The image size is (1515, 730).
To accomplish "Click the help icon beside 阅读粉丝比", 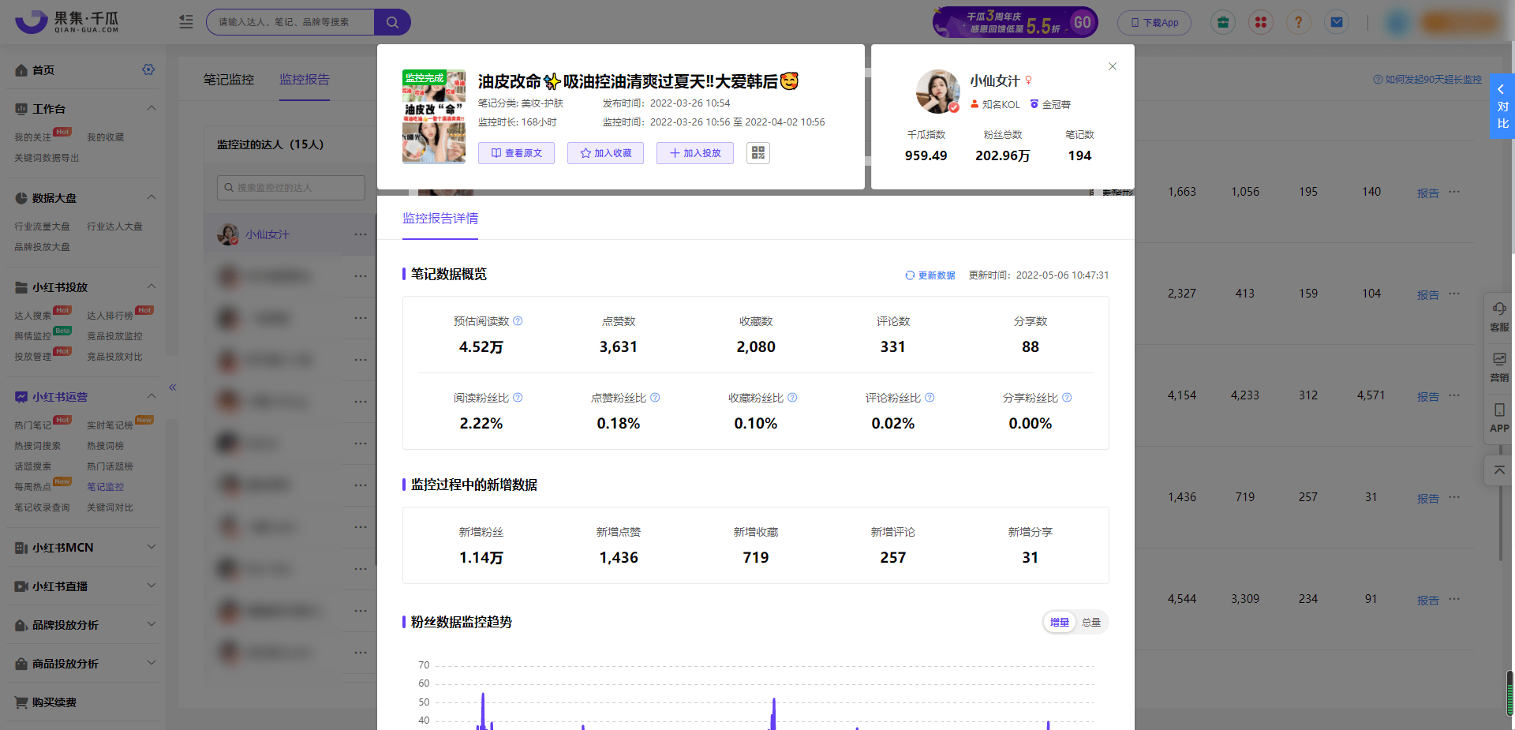I will click(x=518, y=398).
